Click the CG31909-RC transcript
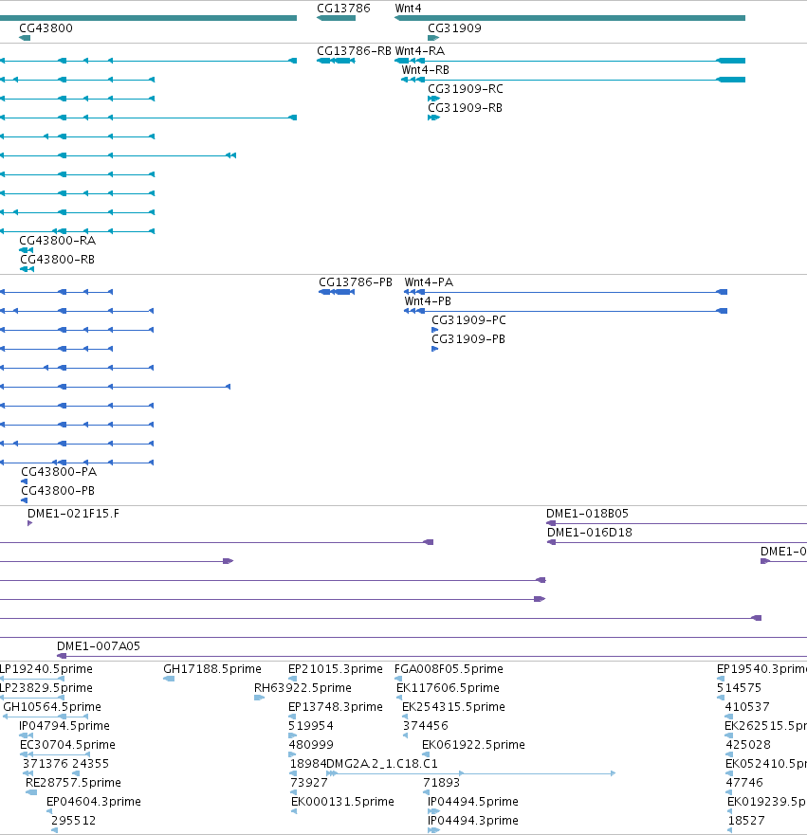The image size is (807, 835). pyautogui.click(x=433, y=99)
